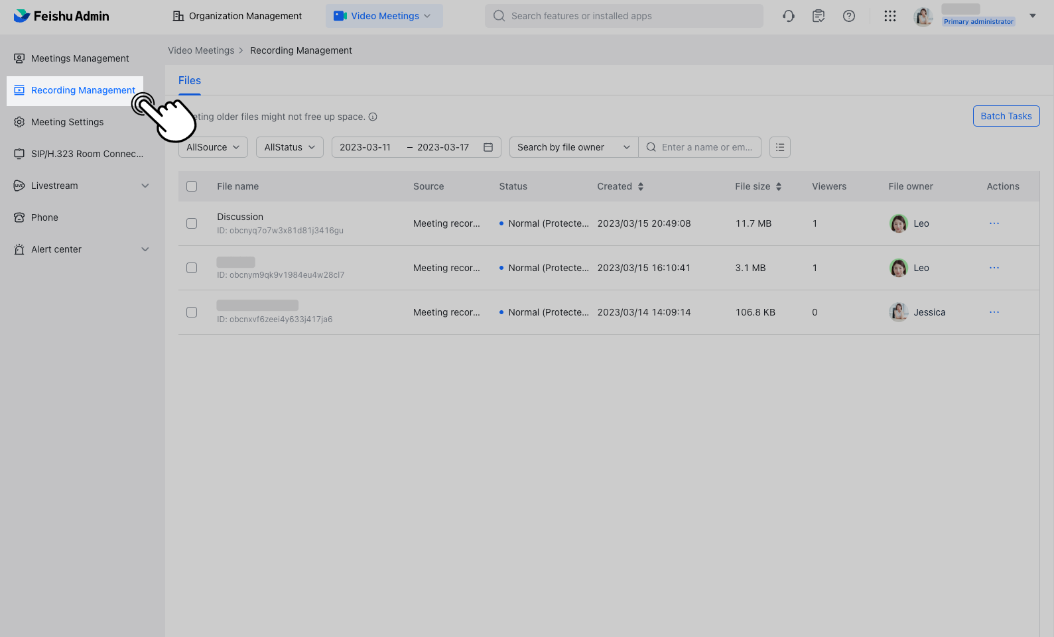Viewport: 1054px width, 637px height.
Task: Click Jessica's avatar in file owner column
Action: point(898,312)
